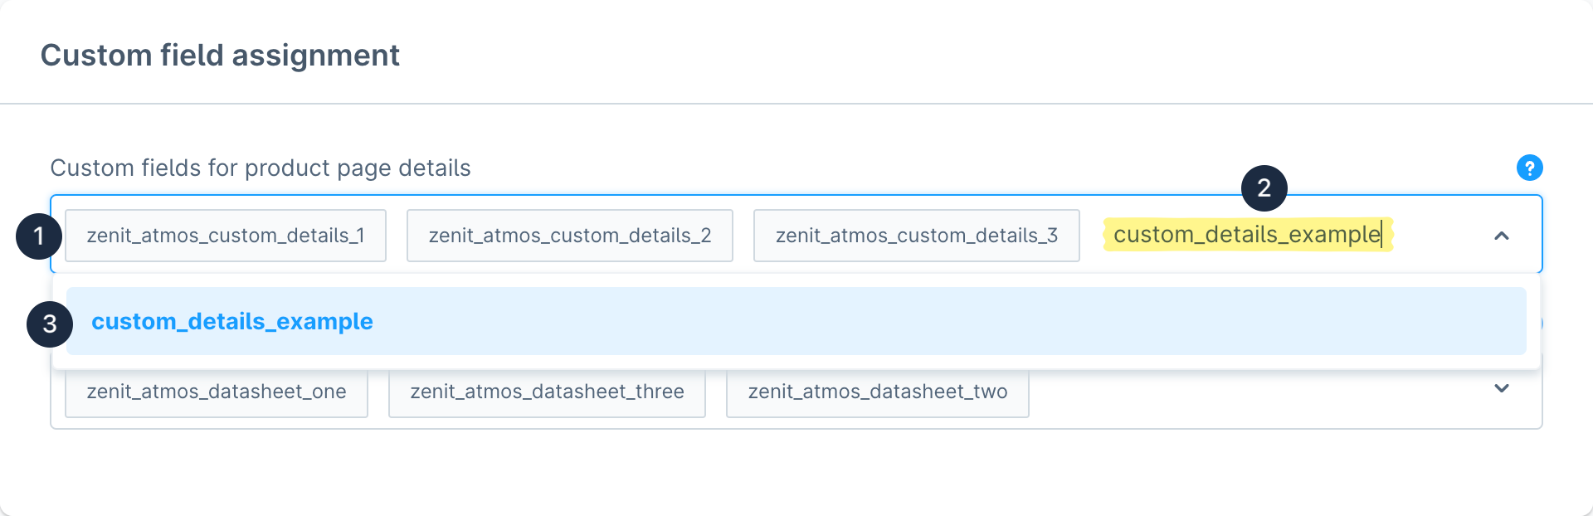Click the number 1 step badge
This screenshot has height=516, width=1593.
pos(39,236)
